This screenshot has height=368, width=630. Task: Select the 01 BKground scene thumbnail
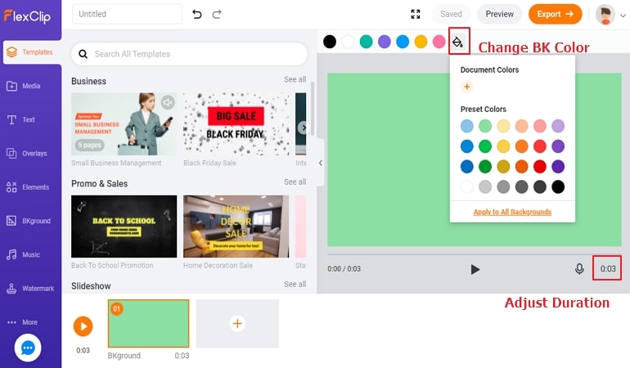coord(148,323)
